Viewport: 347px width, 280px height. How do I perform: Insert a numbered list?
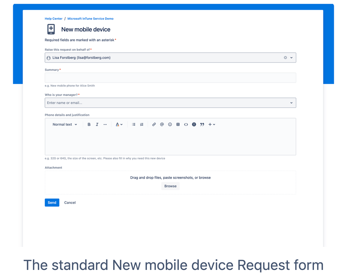click(x=141, y=124)
